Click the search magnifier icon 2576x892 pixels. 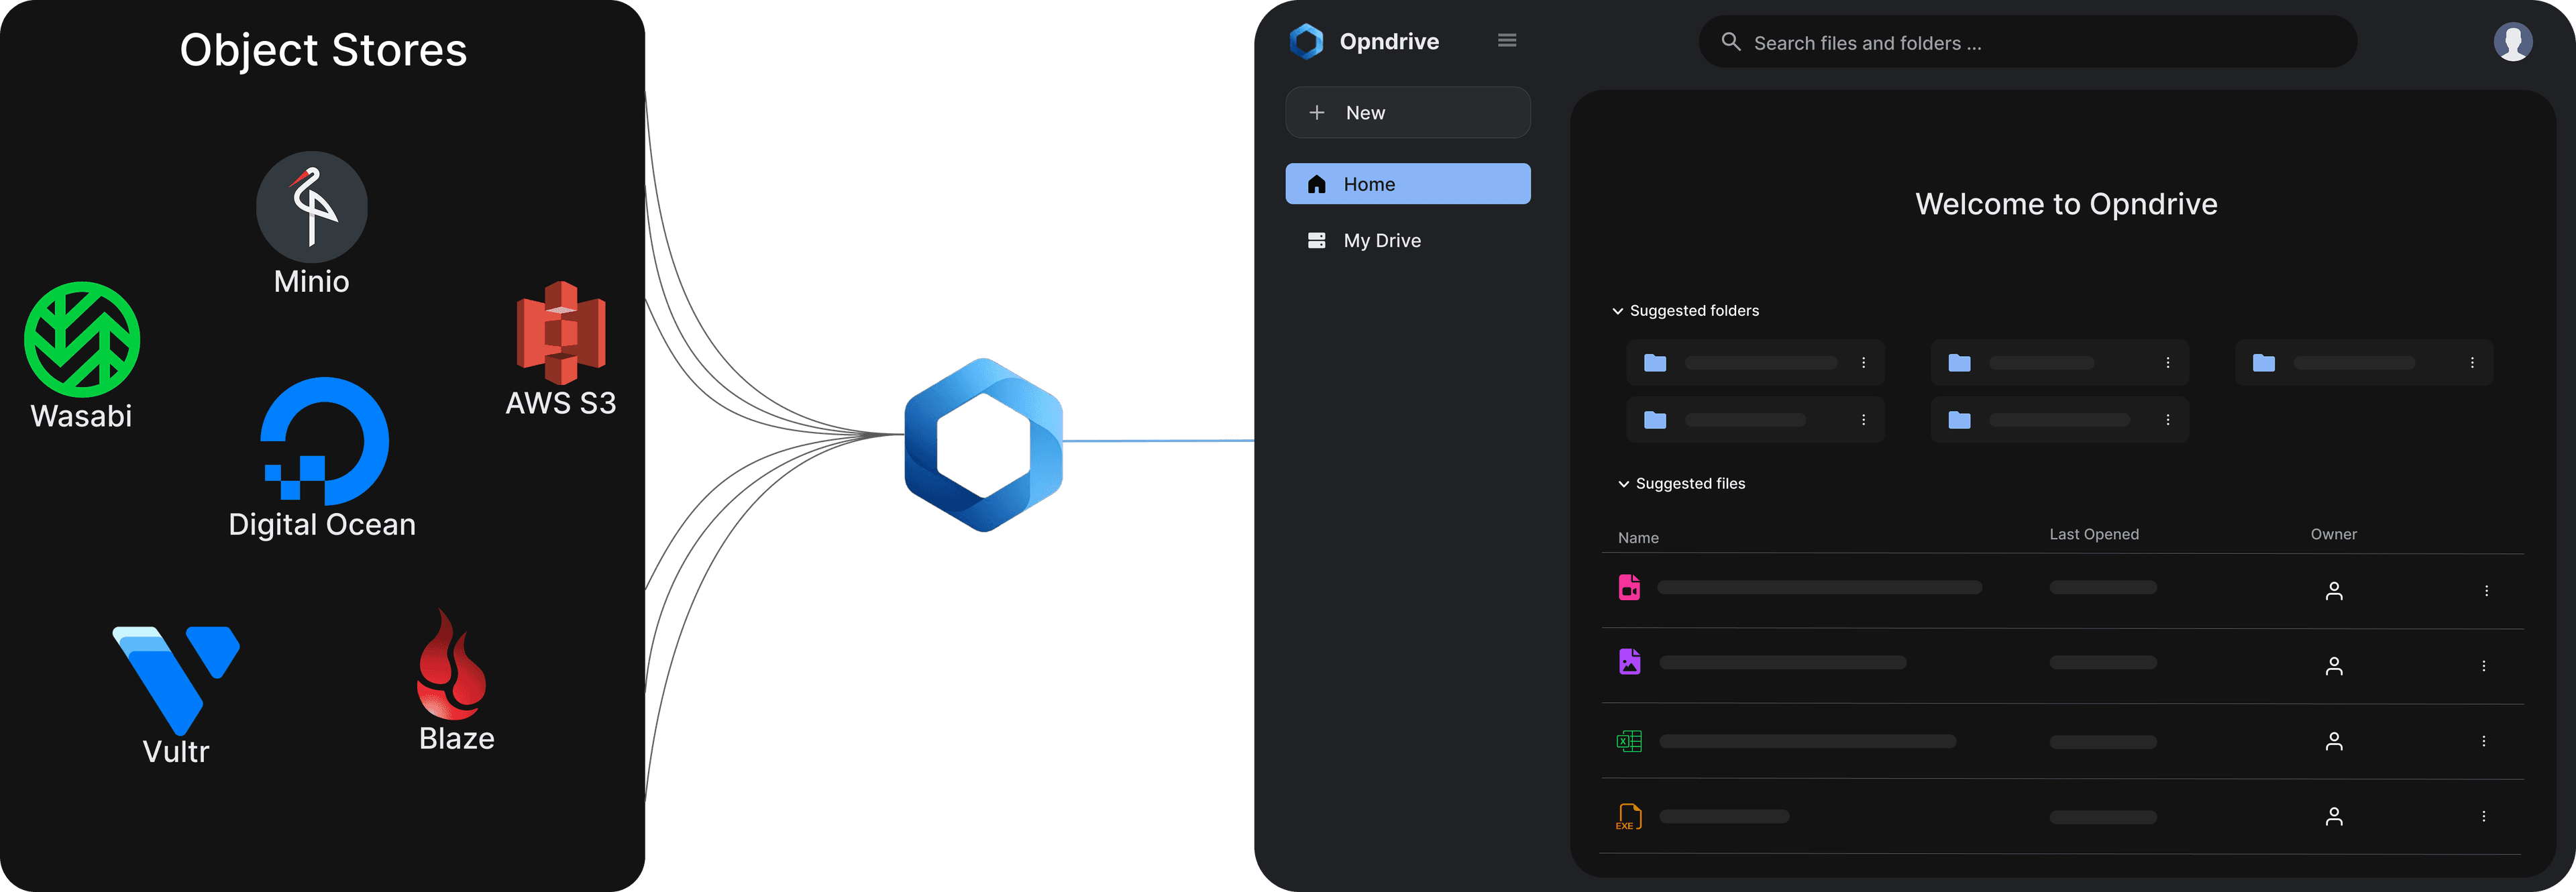pos(1731,42)
